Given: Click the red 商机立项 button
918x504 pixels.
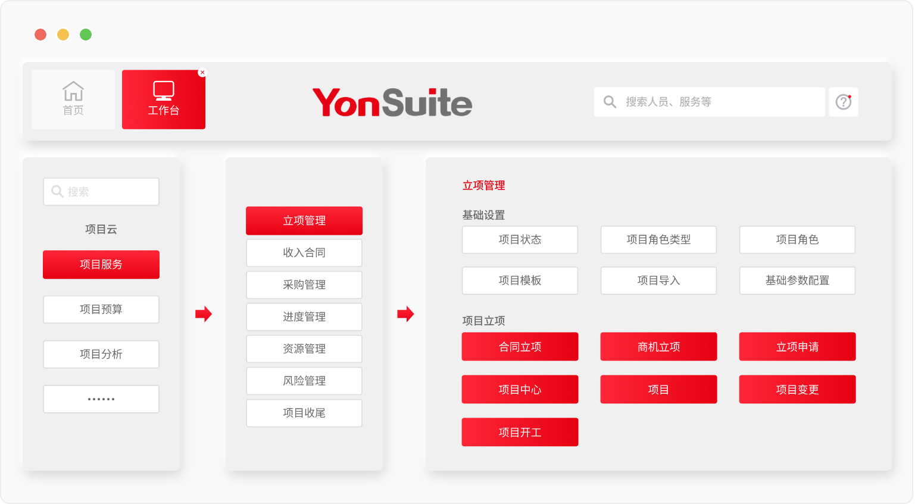Looking at the screenshot, I should pyautogui.click(x=658, y=347).
